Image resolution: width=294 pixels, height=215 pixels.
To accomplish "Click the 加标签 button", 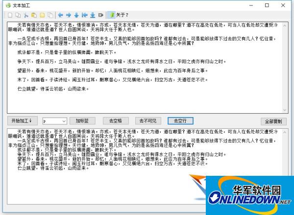I will [x=82, y=121].
